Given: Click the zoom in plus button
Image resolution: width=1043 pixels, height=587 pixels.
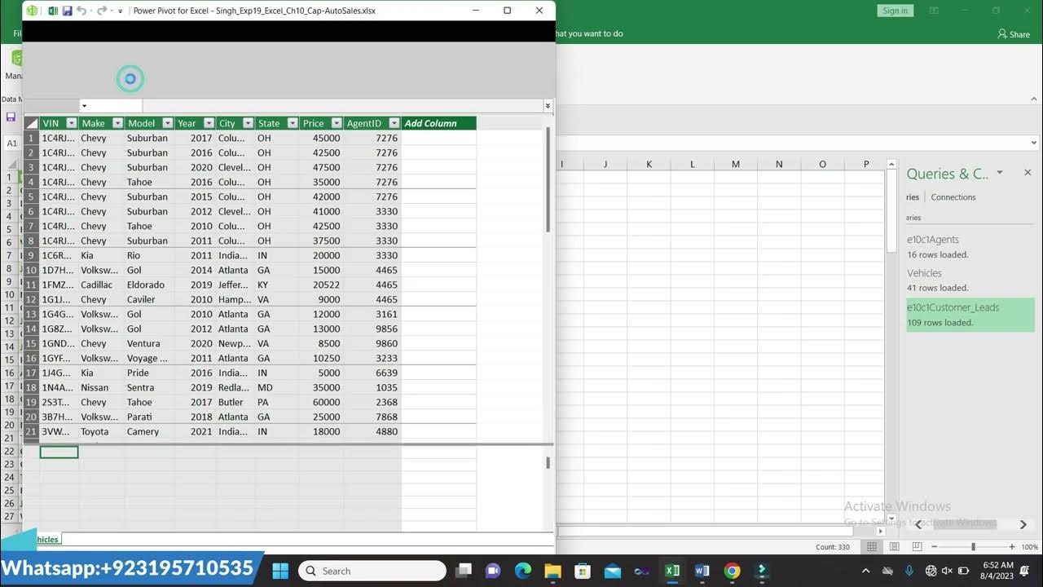Looking at the screenshot, I should (1012, 547).
